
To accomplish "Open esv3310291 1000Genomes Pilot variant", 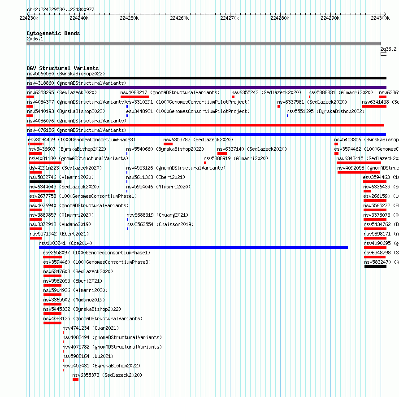I will tap(188, 102).
